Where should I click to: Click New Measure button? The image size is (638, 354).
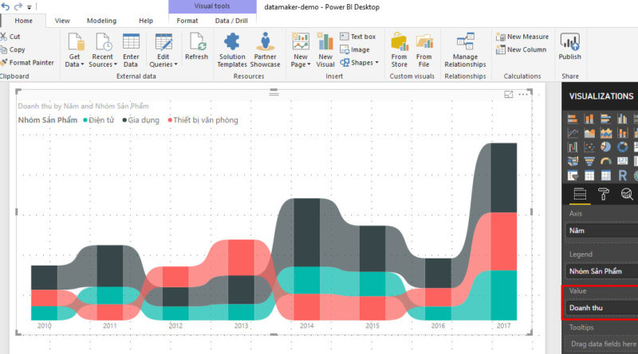pyautogui.click(x=522, y=37)
